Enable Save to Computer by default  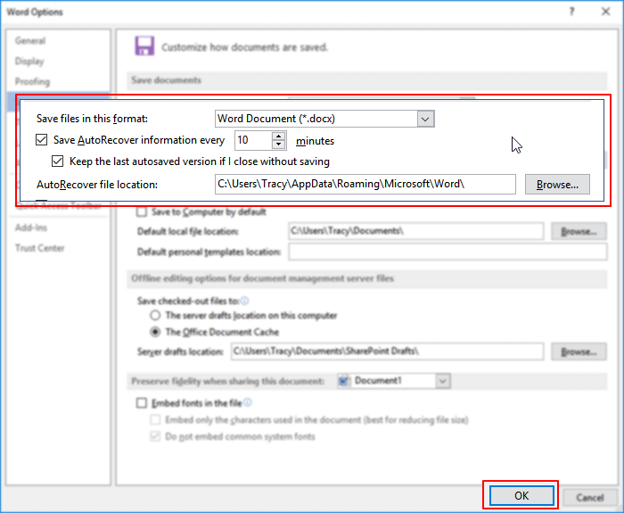click(142, 211)
